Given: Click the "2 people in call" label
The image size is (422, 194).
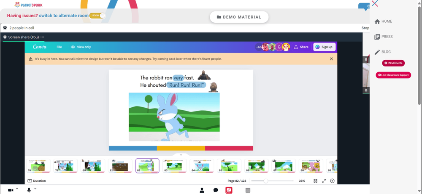Looking at the screenshot, I should click(x=22, y=28).
